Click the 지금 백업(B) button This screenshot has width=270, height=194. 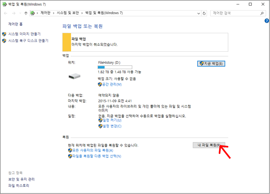coord(211,63)
